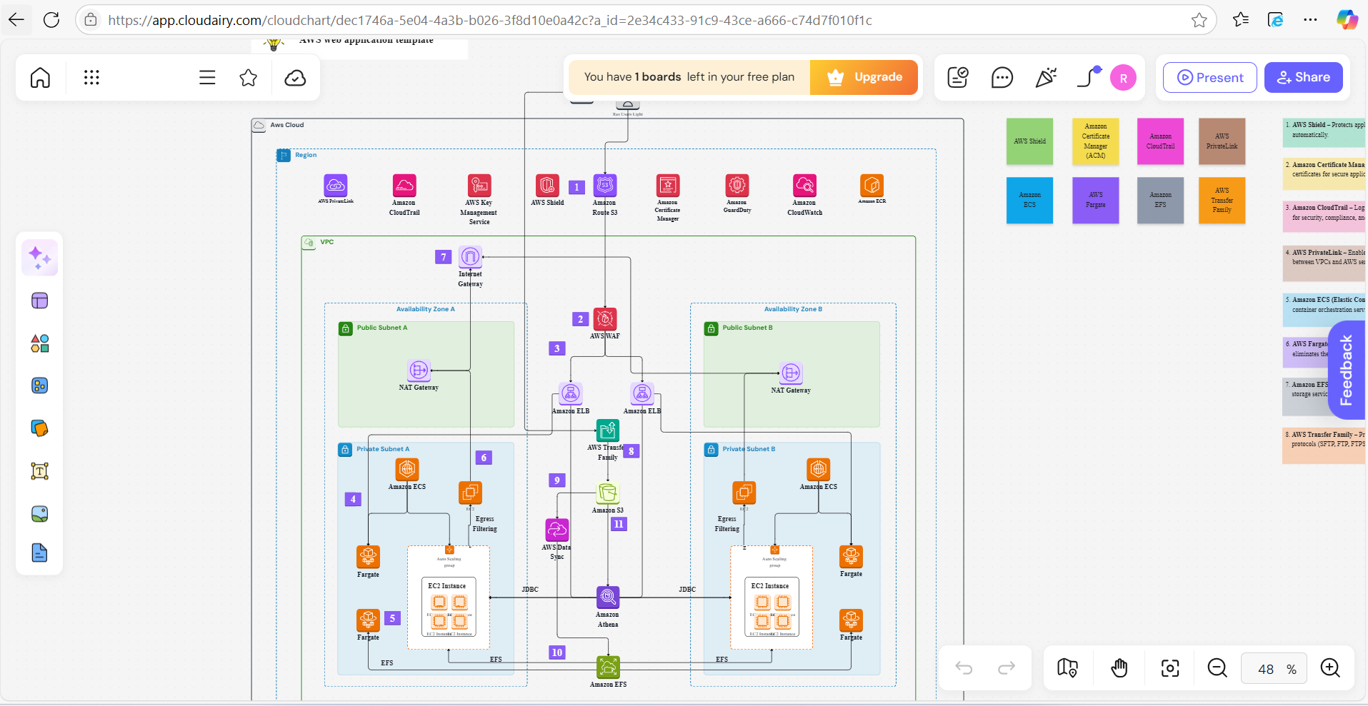Expand the browser favorites dropdown
This screenshot has width=1368, height=706.
click(x=1240, y=20)
